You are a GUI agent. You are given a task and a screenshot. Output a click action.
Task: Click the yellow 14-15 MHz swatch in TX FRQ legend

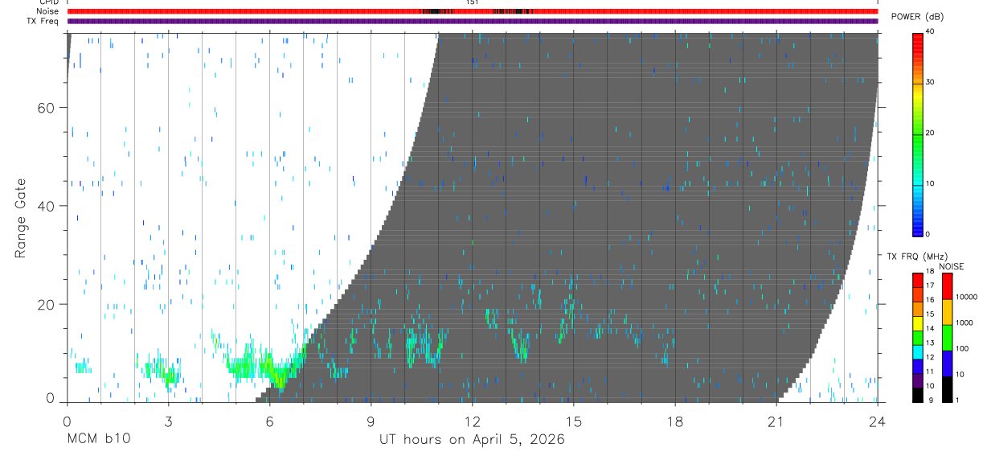click(918, 323)
